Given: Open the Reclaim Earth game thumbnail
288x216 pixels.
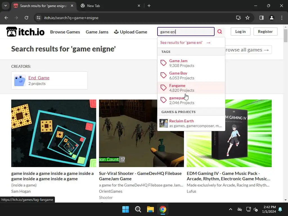Looking at the screenshot, I should click(164, 123).
